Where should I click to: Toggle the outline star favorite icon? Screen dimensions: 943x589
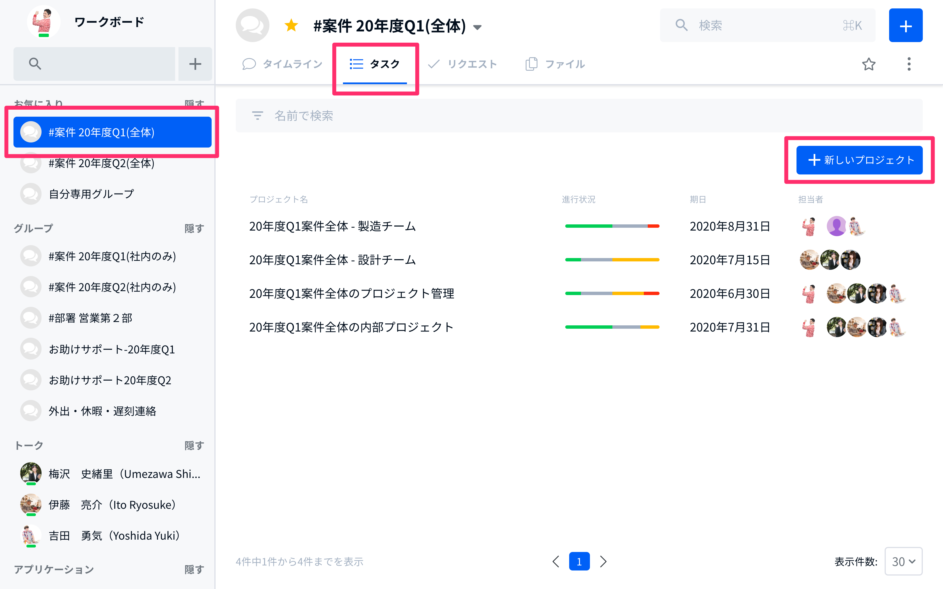[869, 64]
